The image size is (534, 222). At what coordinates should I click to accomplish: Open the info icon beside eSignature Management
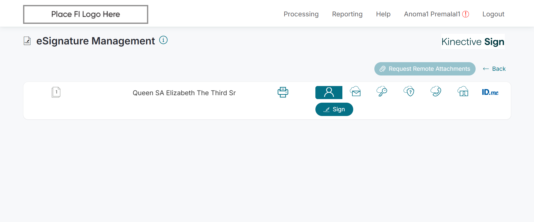163,40
